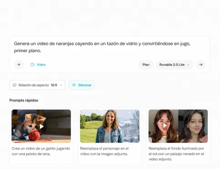Submit prompt with the arrow send button
The image size is (220, 169).
[x=201, y=65]
